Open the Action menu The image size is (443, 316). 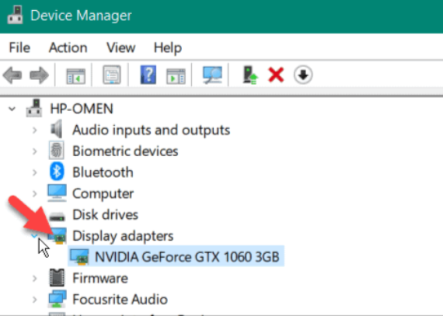[x=68, y=47]
